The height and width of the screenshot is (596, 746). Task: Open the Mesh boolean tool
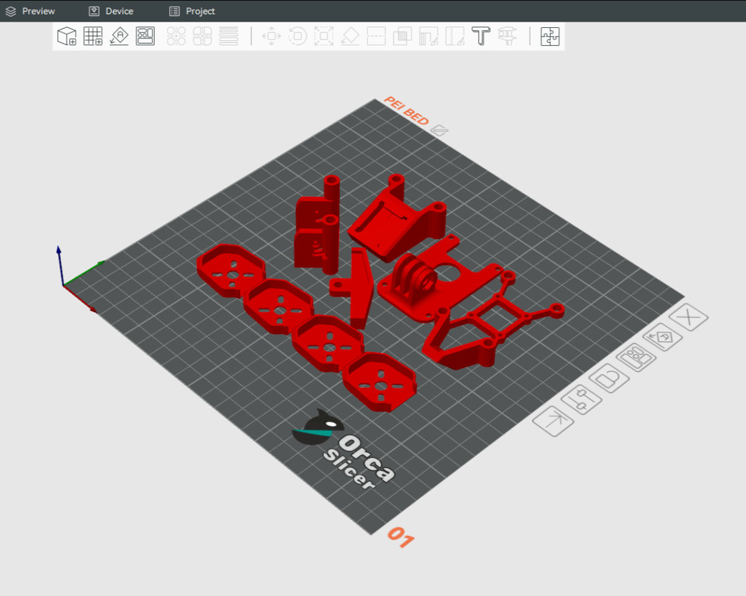coord(402,36)
